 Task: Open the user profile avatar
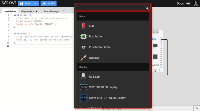[x=196, y=3]
